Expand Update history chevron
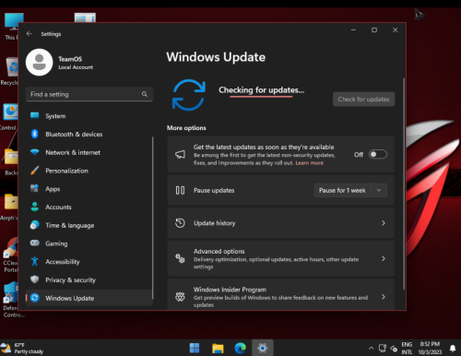 [x=384, y=223]
